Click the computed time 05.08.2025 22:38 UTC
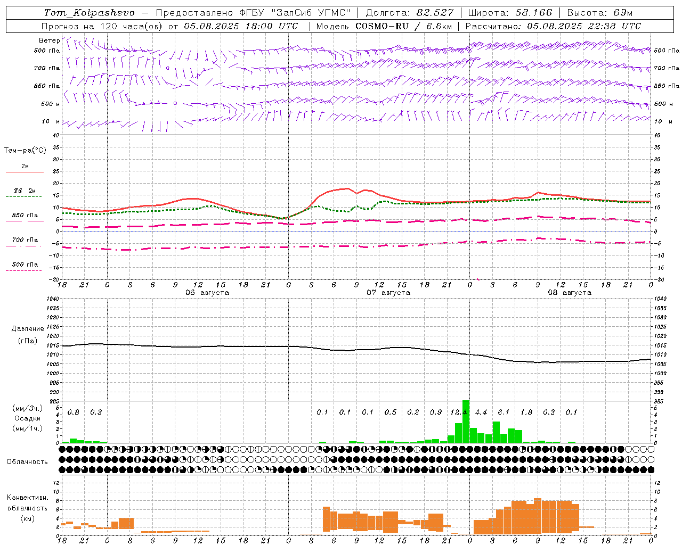 click(x=584, y=26)
